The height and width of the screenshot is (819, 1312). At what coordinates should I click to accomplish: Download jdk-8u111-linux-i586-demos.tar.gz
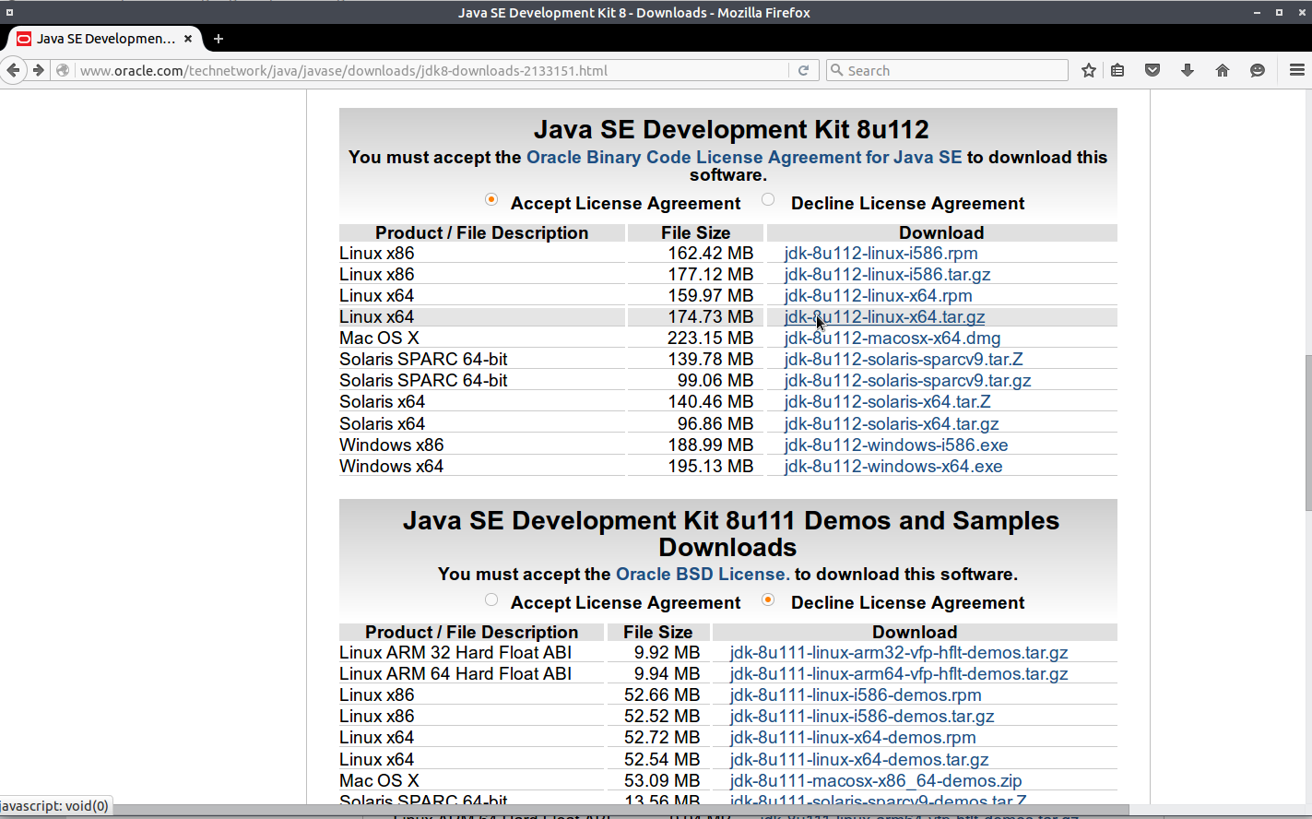pyautogui.click(x=862, y=717)
